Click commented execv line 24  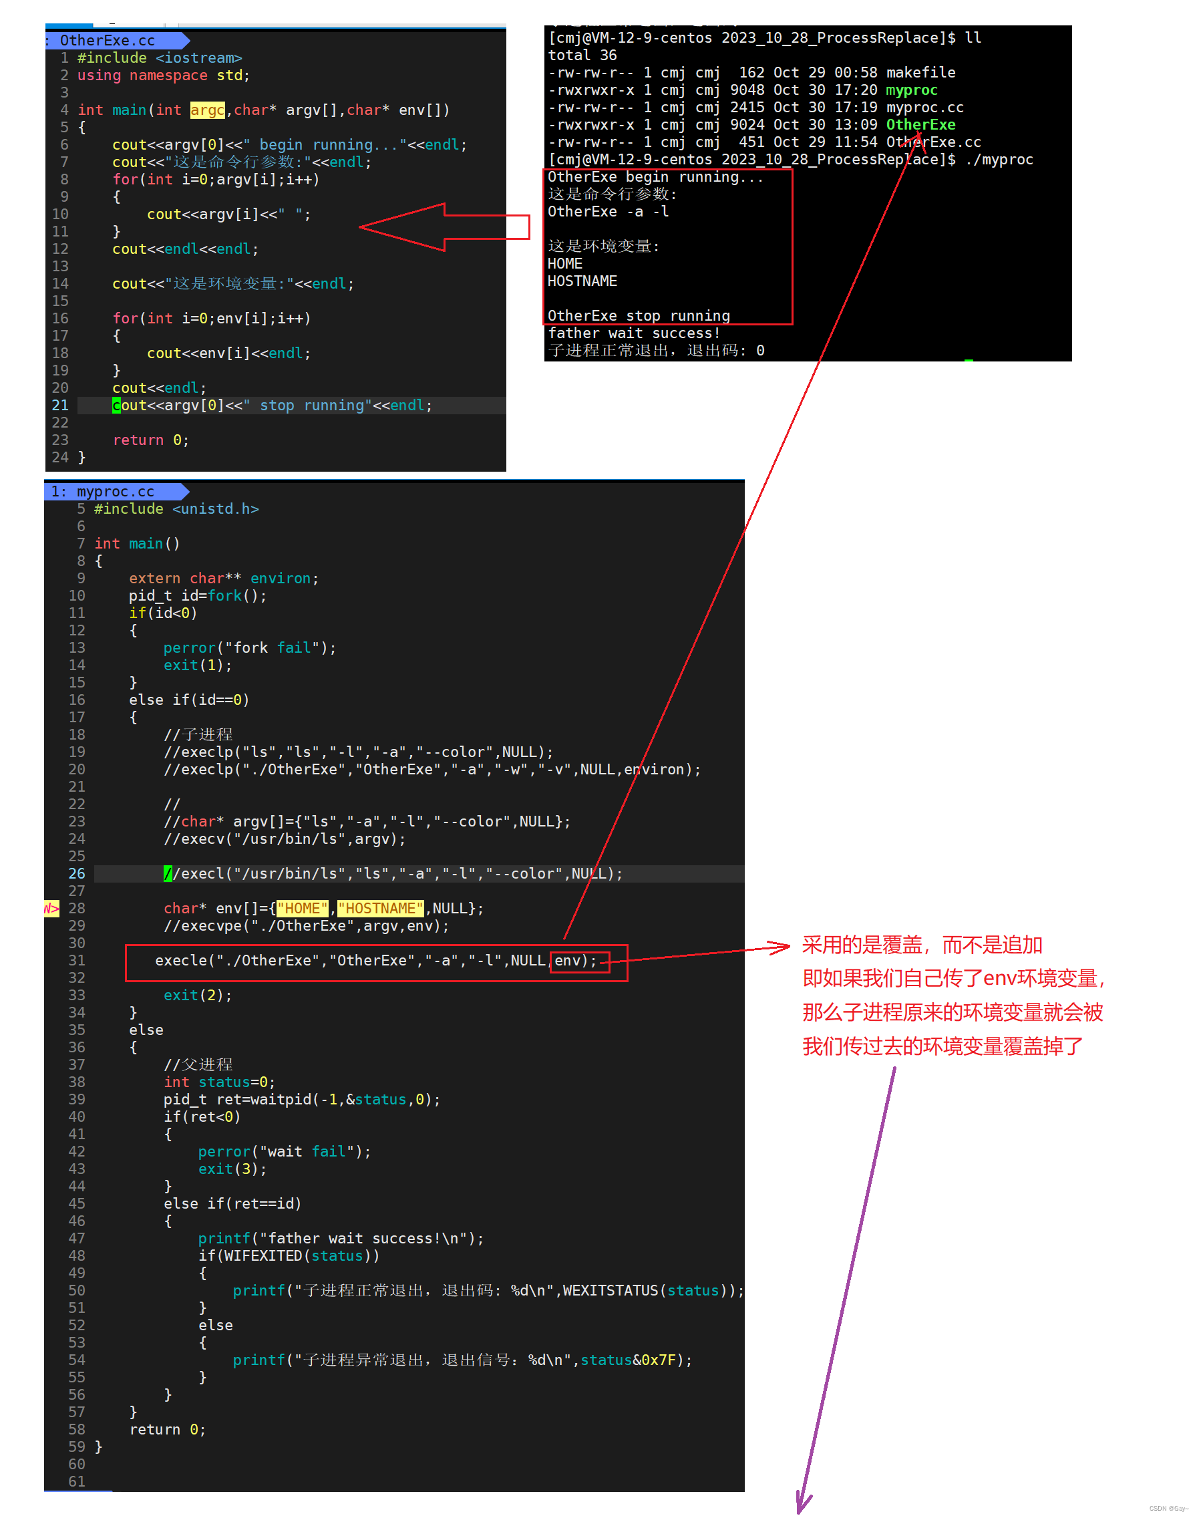[x=285, y=839]
